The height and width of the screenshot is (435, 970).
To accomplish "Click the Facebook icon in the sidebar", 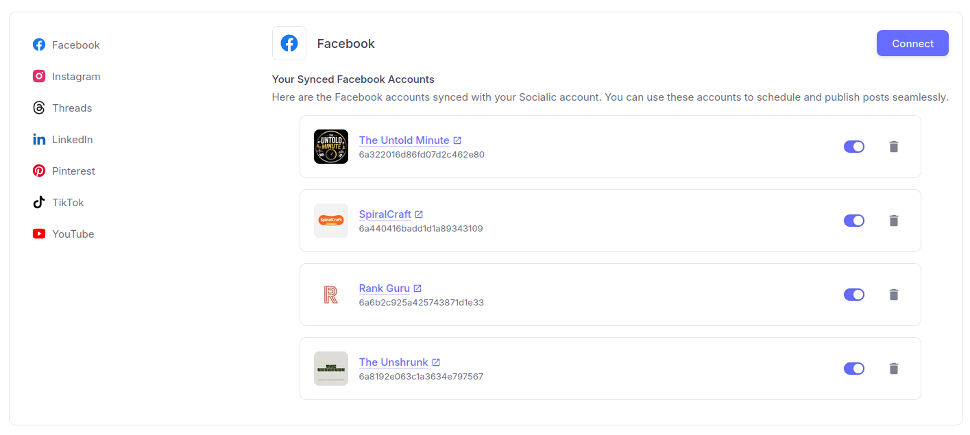I will (x=39, y=45).
